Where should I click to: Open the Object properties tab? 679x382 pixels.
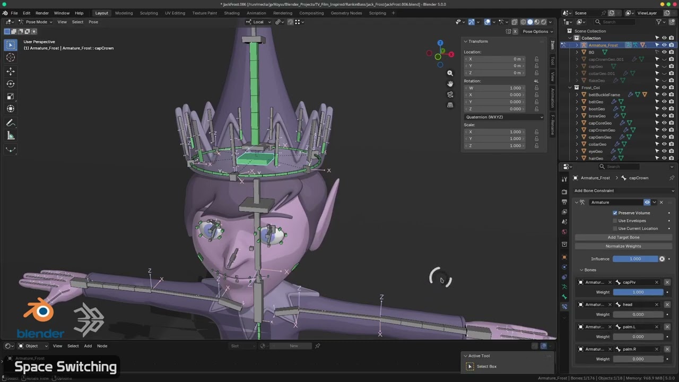point(564,257)
